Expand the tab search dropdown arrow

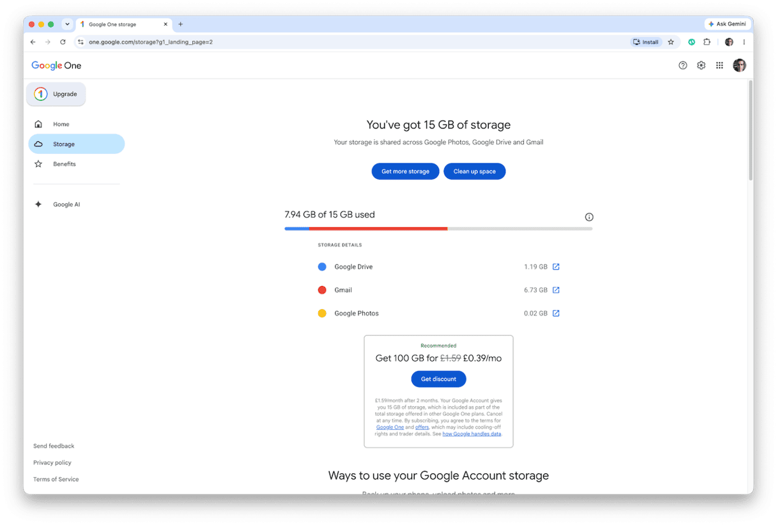(67, 24)
